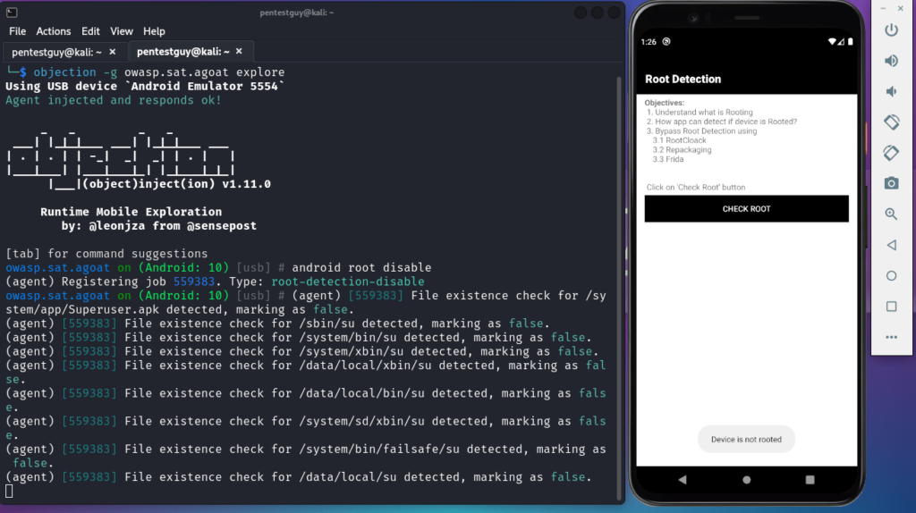Click the emulator power button icon
The width and height of the screenshot is (916, 513).
point(891,29)
